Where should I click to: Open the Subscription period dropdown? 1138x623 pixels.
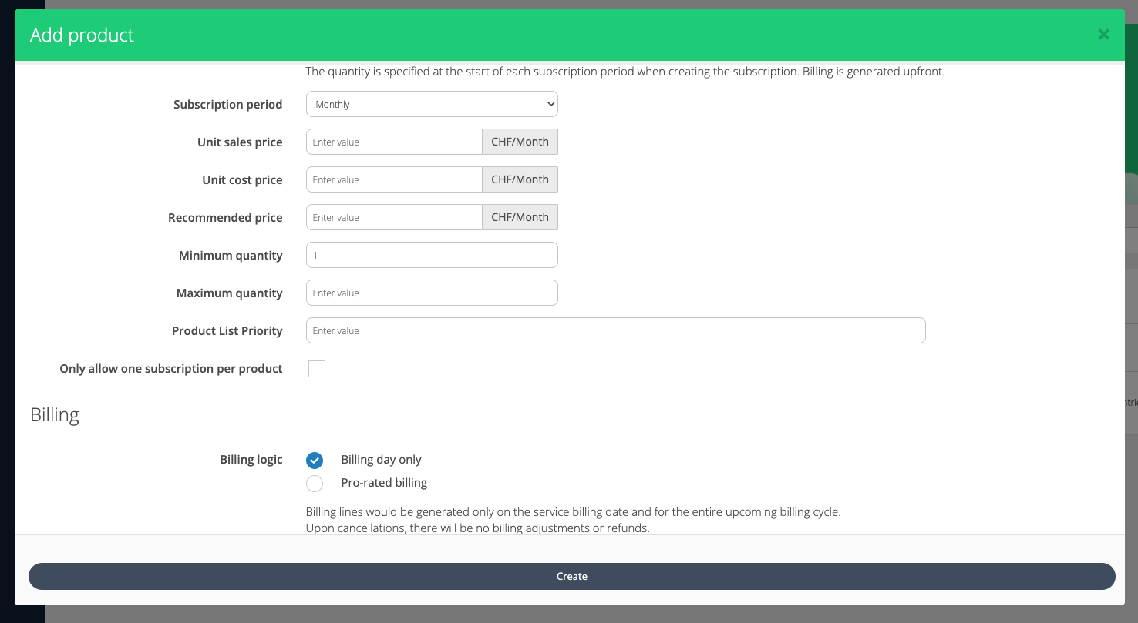click(x=432, y=105)
